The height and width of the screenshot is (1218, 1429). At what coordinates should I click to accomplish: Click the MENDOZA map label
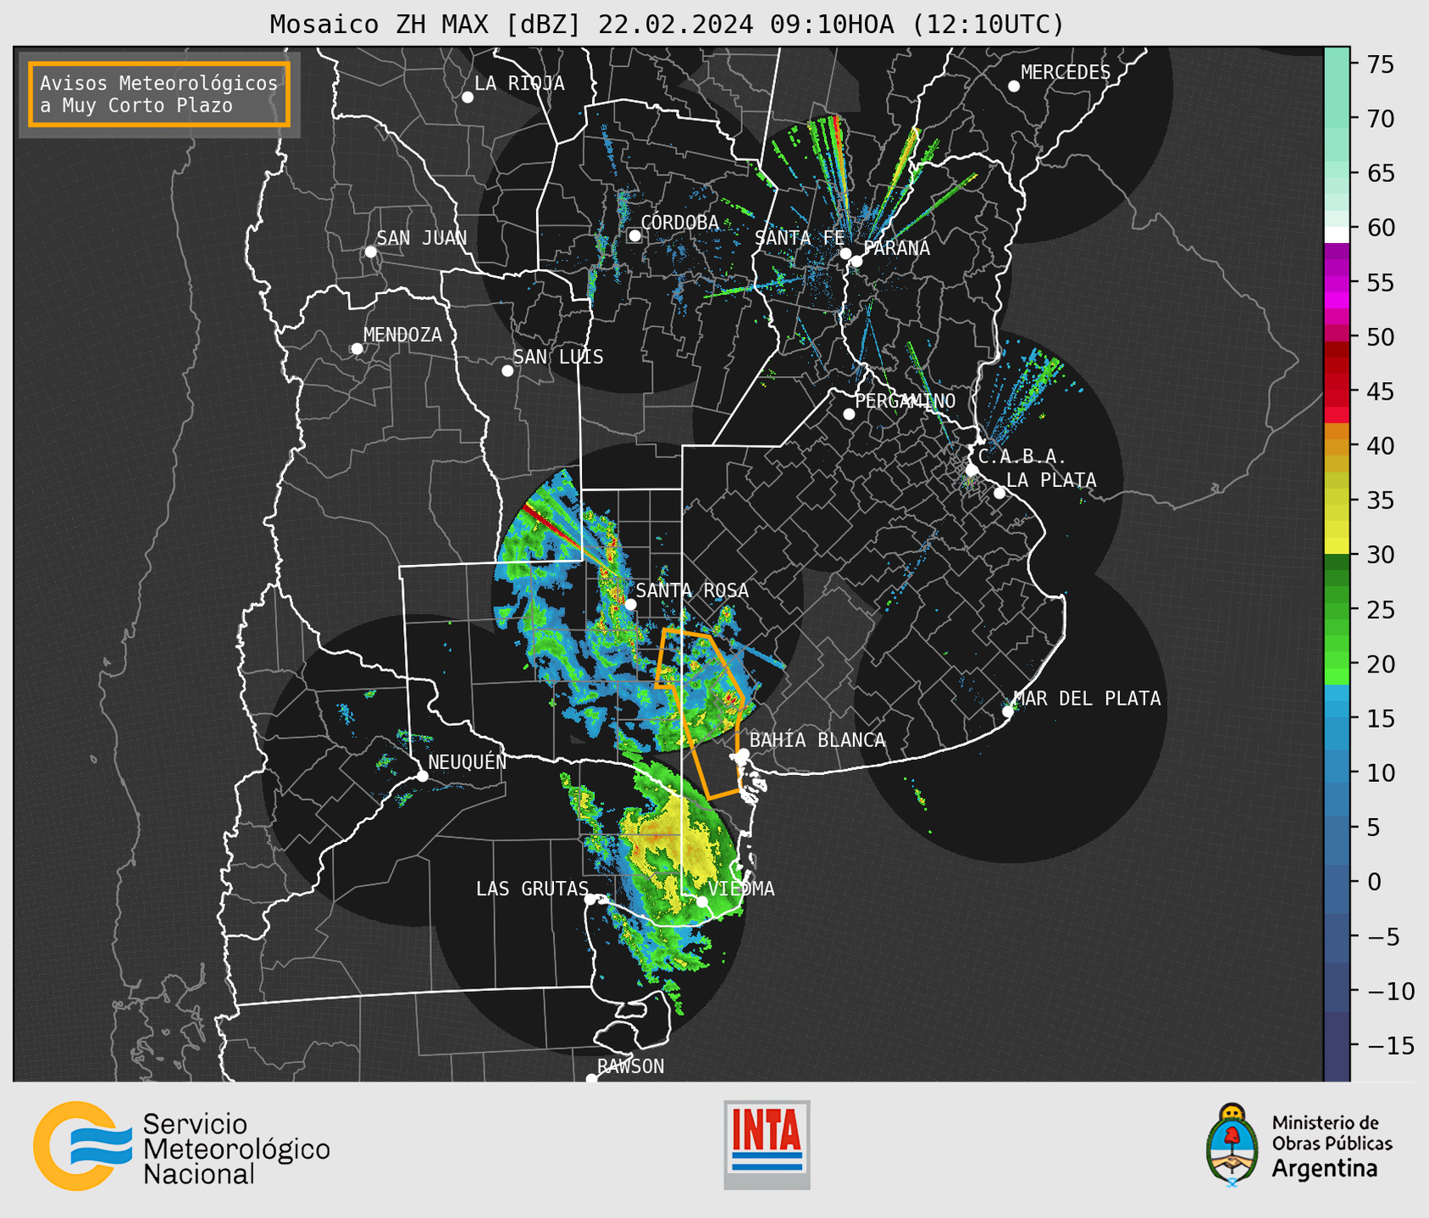(x=402, y=335)
